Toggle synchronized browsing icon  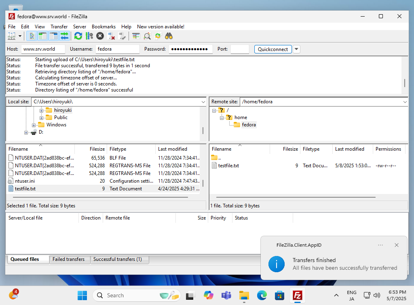click(158, 36)
